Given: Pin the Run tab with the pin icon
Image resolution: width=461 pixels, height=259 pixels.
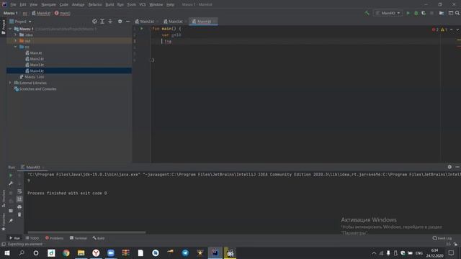Looking at the screenshot, I should 11,221.
